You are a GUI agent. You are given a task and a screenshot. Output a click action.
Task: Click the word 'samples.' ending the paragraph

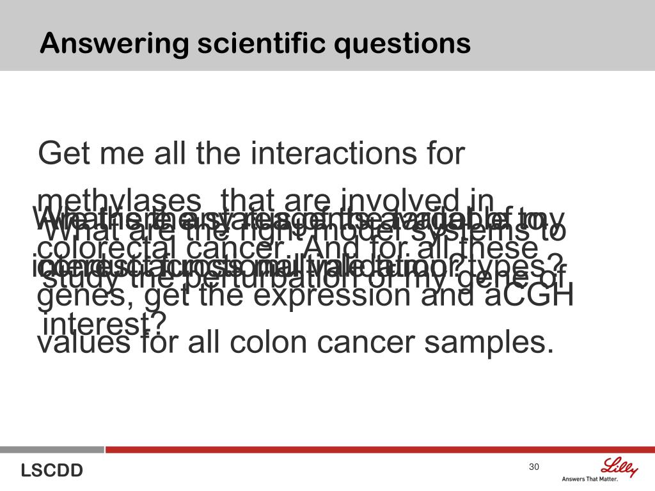489,343
